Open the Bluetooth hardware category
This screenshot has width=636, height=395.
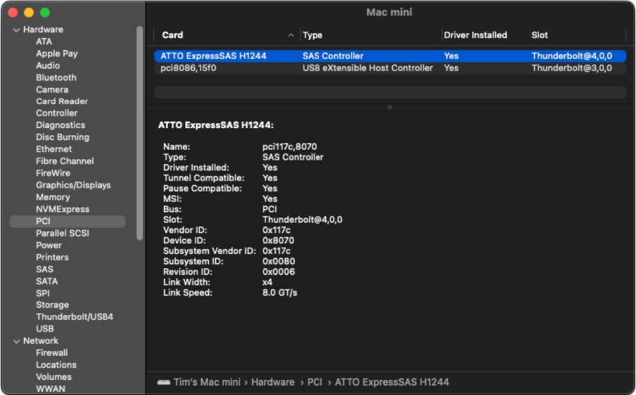point(55,77)
